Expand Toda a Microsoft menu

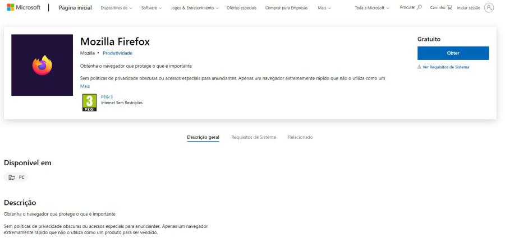(x=372, y=8)
